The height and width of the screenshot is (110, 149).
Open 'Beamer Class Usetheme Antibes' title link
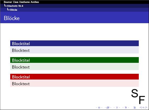21,2
